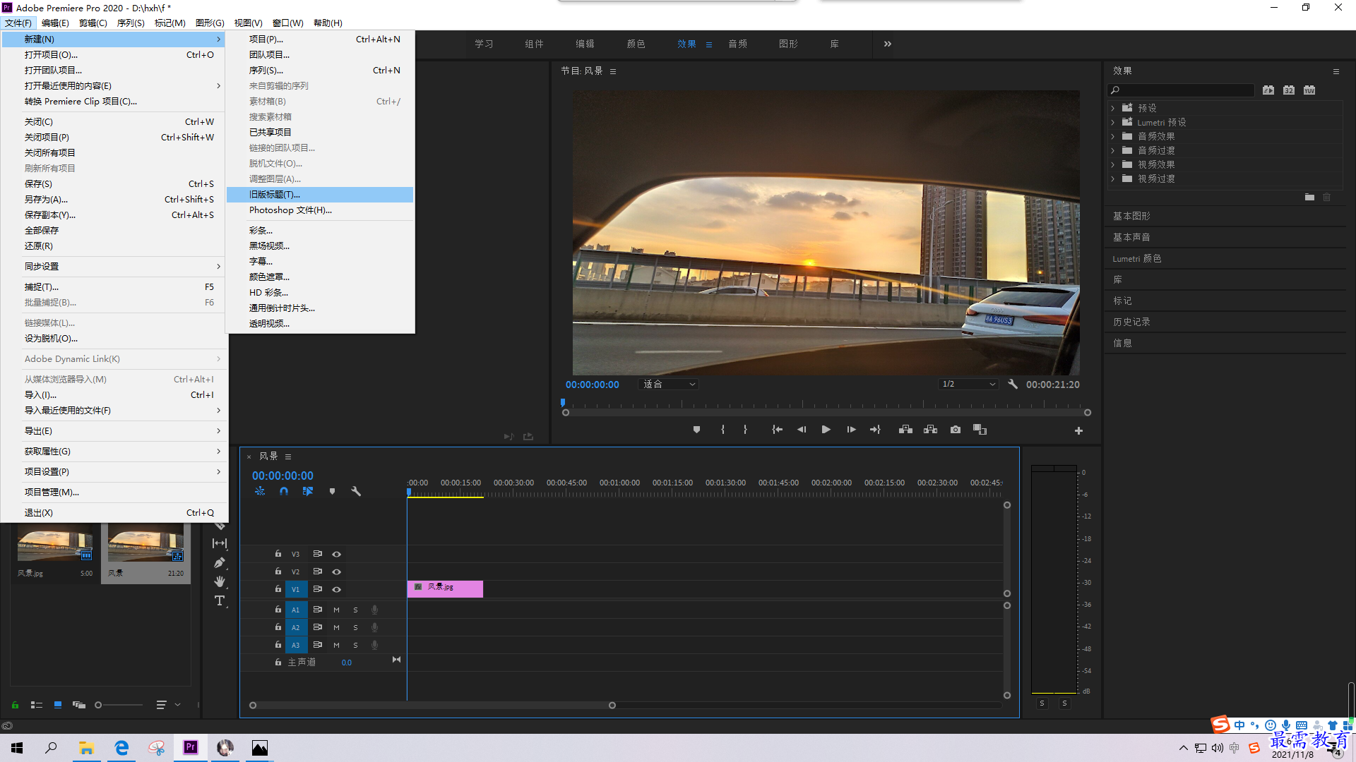Toggle insert sequences as nests icon
The height and width of the screenshot is (762, 1356).
tap(260, 491)
